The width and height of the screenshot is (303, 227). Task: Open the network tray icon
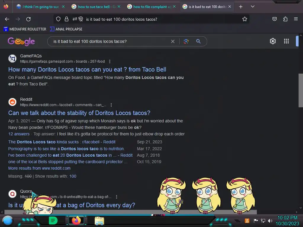[263, 220]
